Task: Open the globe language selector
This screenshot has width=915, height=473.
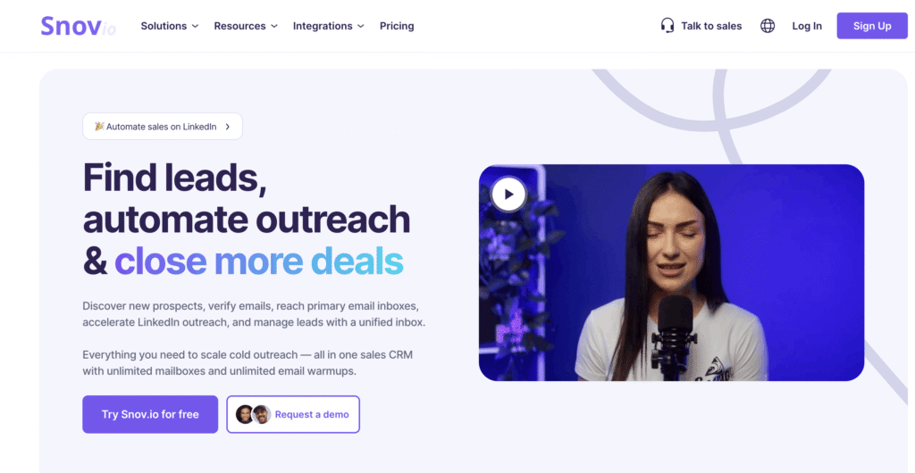Action: tap(768, 26)
